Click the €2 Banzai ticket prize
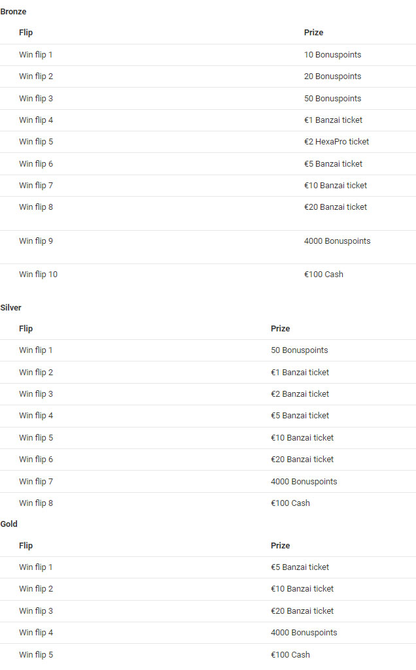Viewport: 416px width, 670px height. [300, 394]
